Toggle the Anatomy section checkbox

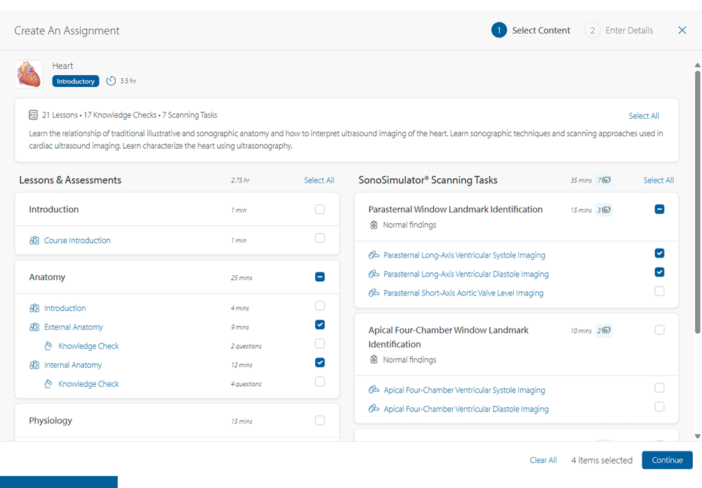(319, 277)
